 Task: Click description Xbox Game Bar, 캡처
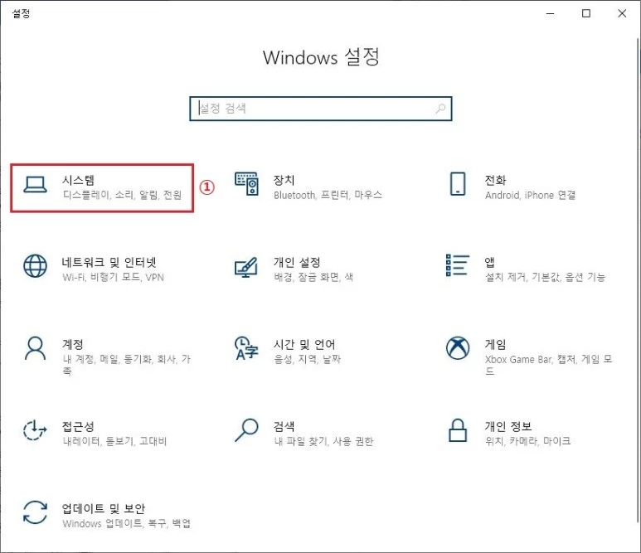tap(549, 365)
